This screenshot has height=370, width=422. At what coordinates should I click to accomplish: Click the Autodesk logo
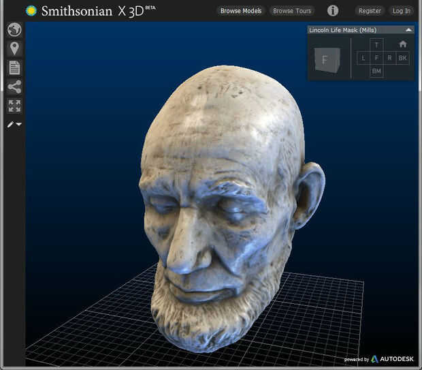(393, 359)
